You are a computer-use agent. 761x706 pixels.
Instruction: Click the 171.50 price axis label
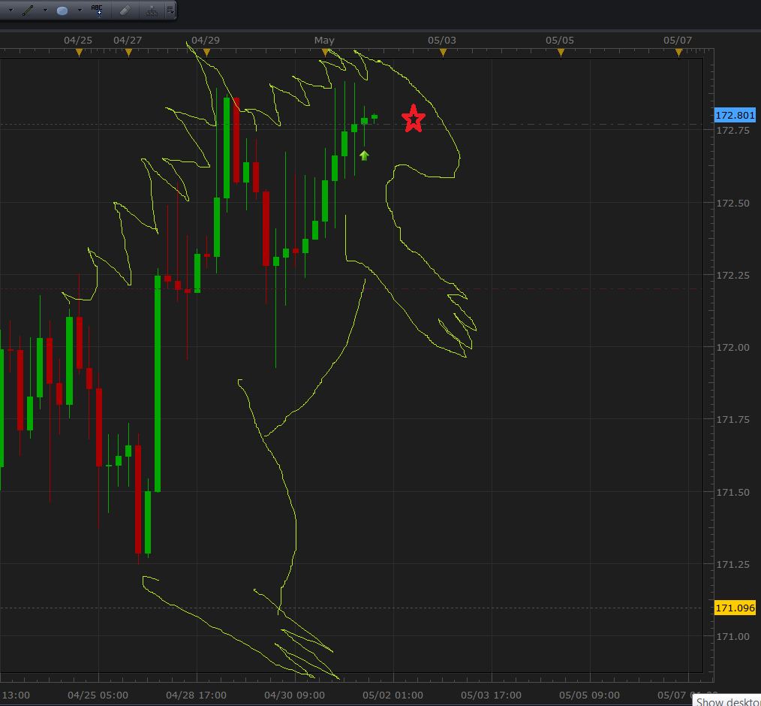(x=732, y=493)
